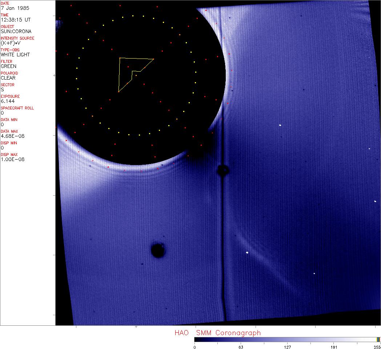Image resolution: width=381 pixels, height=349 pixels.
Task: Click the red "SECTOR" label
Action: point(8,85)
